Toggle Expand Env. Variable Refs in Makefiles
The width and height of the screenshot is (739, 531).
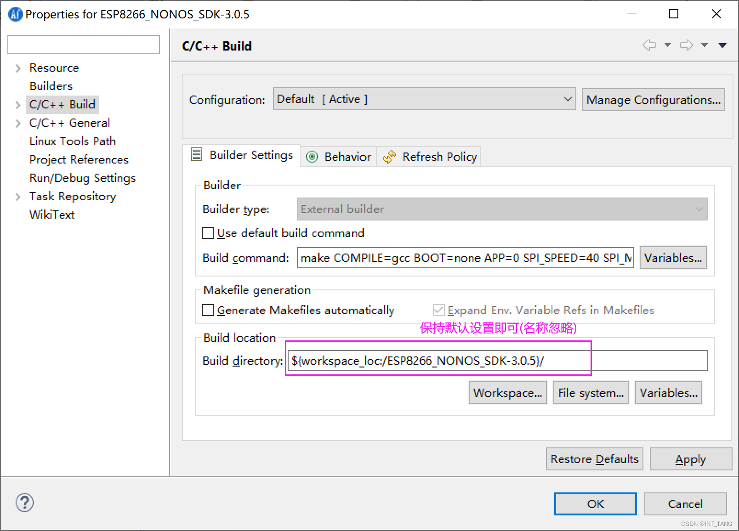[439, 310]
